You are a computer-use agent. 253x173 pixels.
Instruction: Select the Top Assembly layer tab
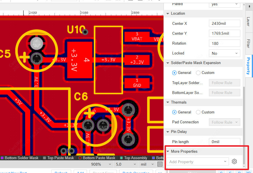pyautogui.click(x=134, y=158)
